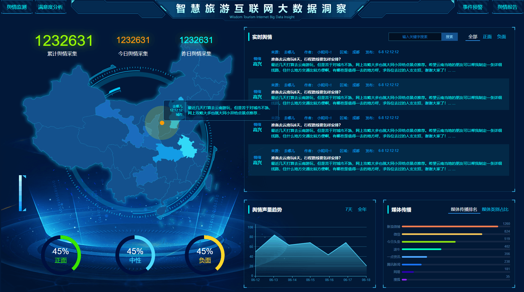This screenshot has width=524, height=292.
Task: Filter sentiment feed by 全部
Action: click(x=473, y=37)
